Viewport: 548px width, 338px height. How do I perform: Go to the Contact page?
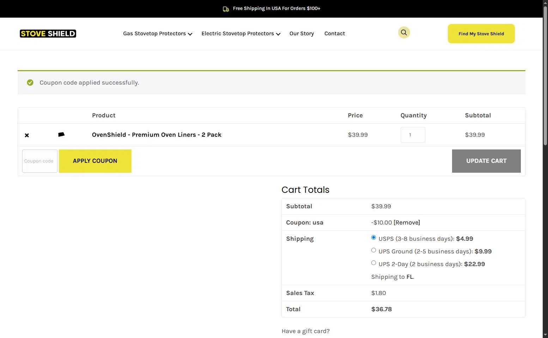click(x=335, y=33)
